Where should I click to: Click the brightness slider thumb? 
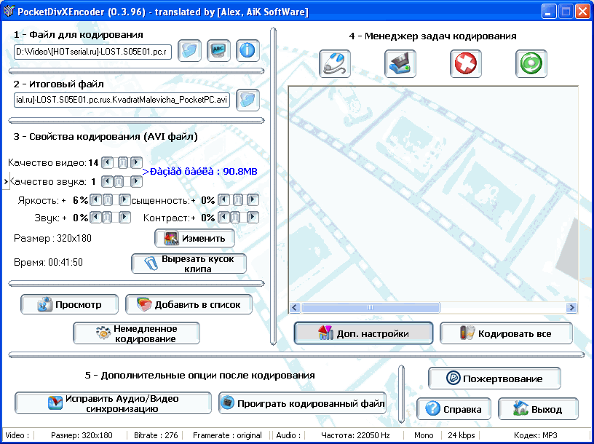tap(108, 199)
